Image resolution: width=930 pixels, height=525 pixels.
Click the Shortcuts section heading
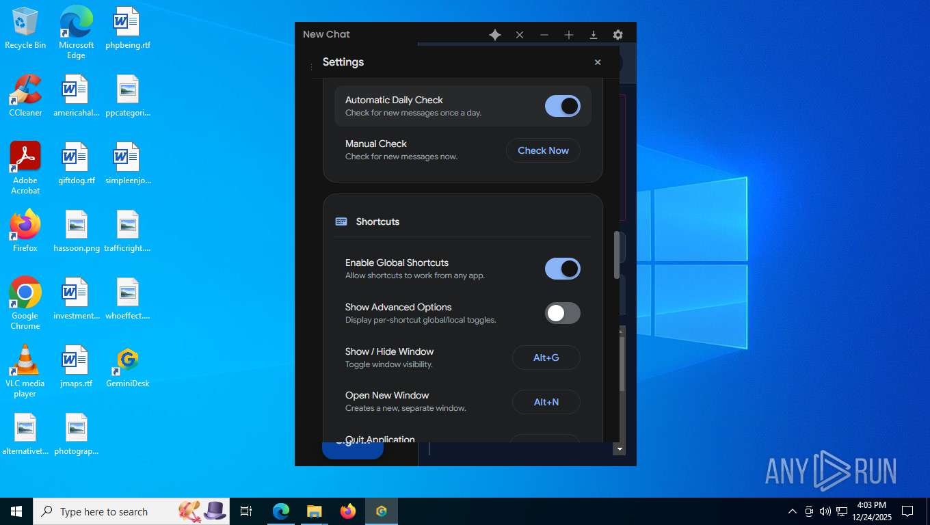377,221
